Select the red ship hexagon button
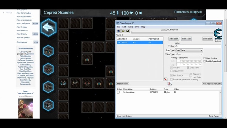 (48, 69)
